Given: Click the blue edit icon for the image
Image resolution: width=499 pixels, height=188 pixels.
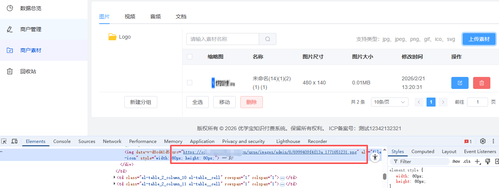Looking at the screenshot, I should (x=460, y=83).
